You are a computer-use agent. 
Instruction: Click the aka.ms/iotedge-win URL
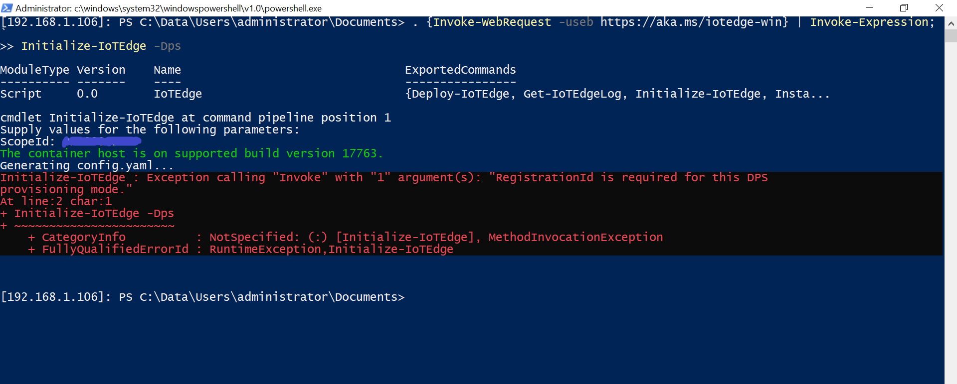point(693,22)
